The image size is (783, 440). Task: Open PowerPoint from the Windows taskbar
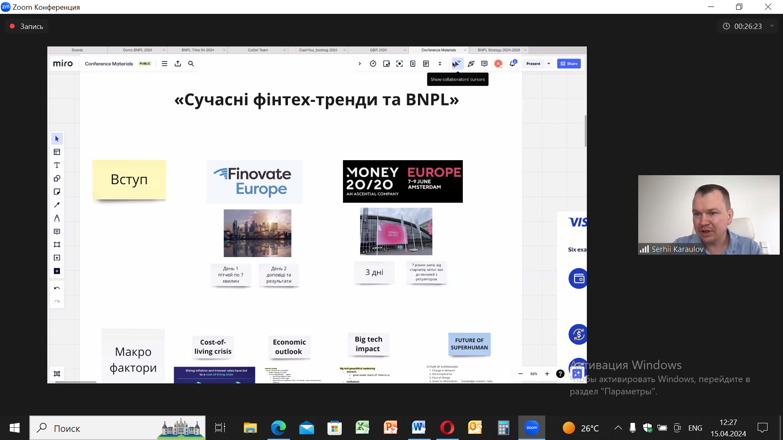point(390,428)
